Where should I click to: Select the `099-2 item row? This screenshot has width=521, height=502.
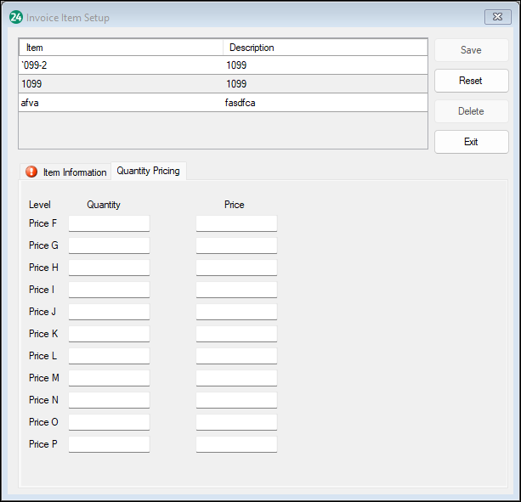[x=223, y=65]
